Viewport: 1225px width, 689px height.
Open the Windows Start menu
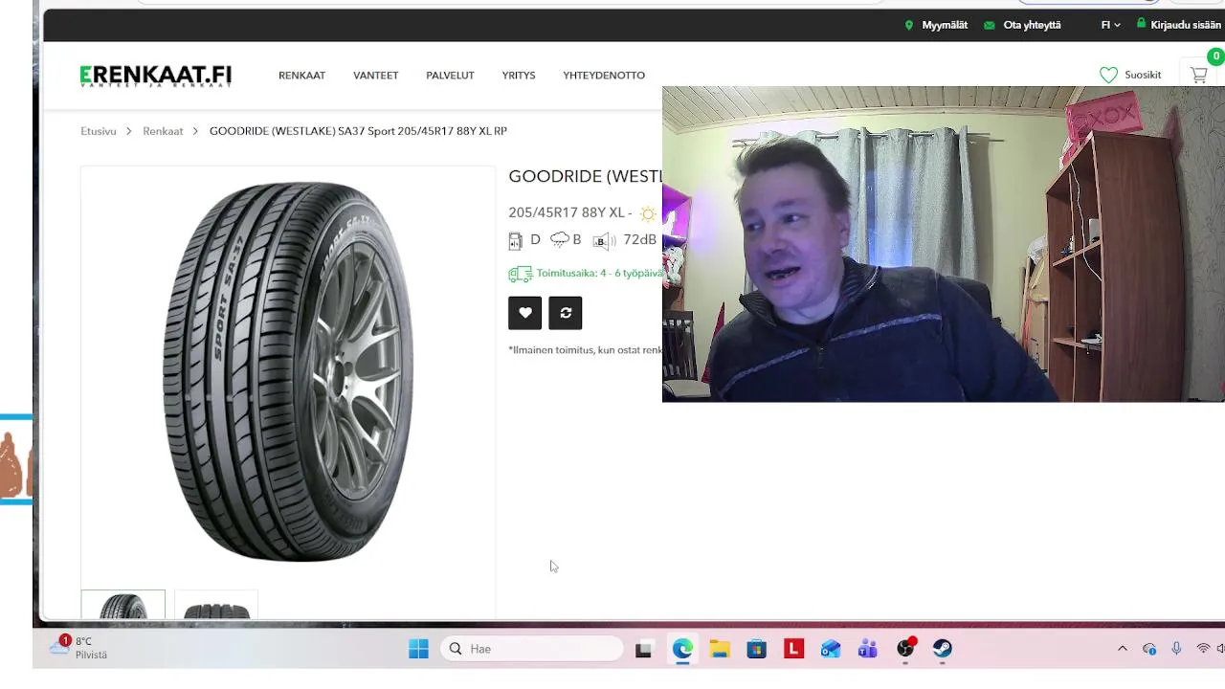[418, 649]
